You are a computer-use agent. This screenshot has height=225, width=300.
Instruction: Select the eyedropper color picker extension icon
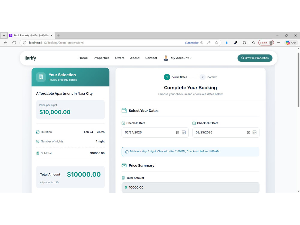pyautogui.click(x=236, y=43)
